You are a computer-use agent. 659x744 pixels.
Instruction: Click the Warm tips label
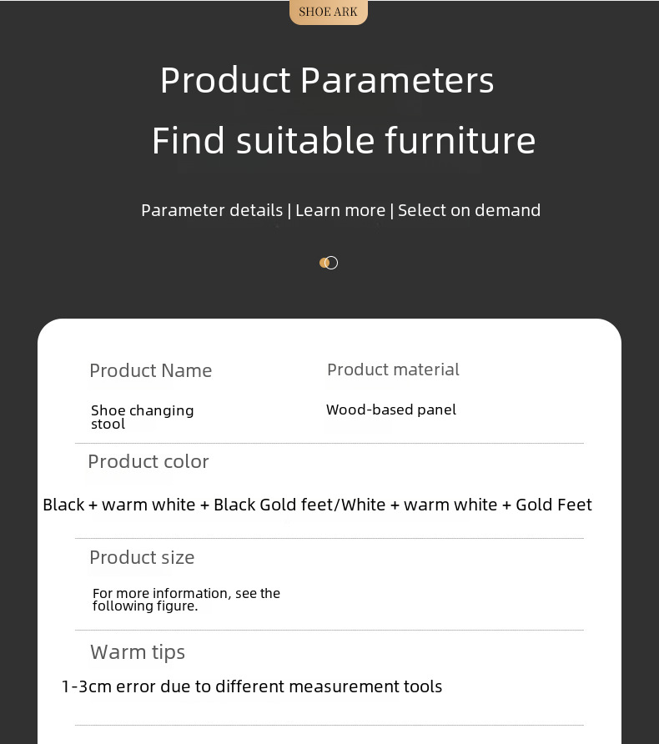(x=138, y=652)
